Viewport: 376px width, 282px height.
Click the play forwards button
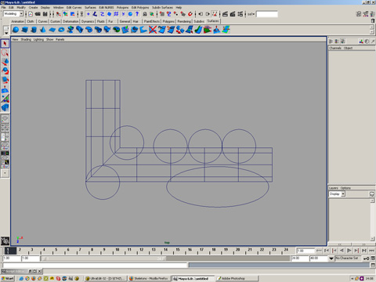[x=349, y=251]
